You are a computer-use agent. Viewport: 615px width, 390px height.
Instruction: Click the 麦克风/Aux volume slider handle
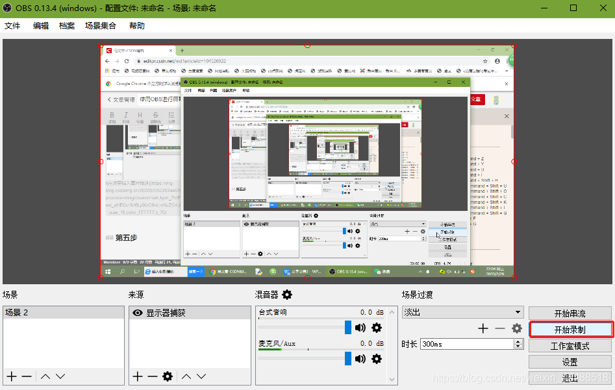coord(348,358)
